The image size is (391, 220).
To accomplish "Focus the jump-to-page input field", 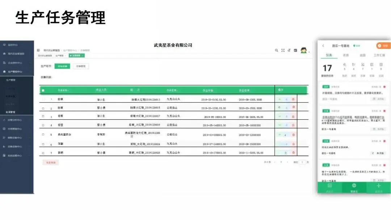I will (302, 162).
